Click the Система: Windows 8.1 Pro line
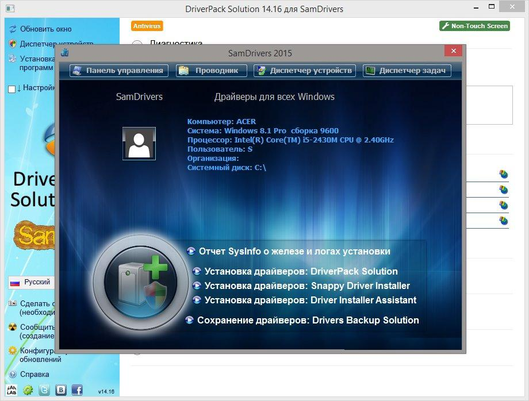The image size is (529, 401). 263,131
